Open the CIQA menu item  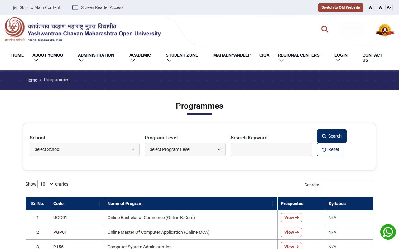click(264, 55)
